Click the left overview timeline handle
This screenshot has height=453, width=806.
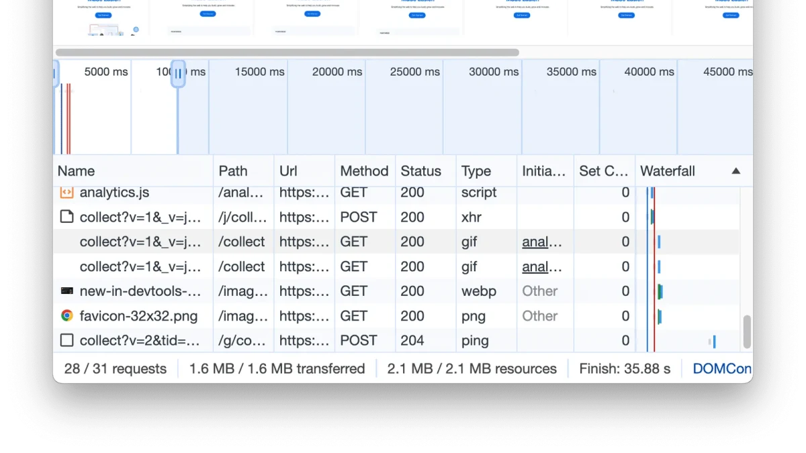(x=55, y=73)
